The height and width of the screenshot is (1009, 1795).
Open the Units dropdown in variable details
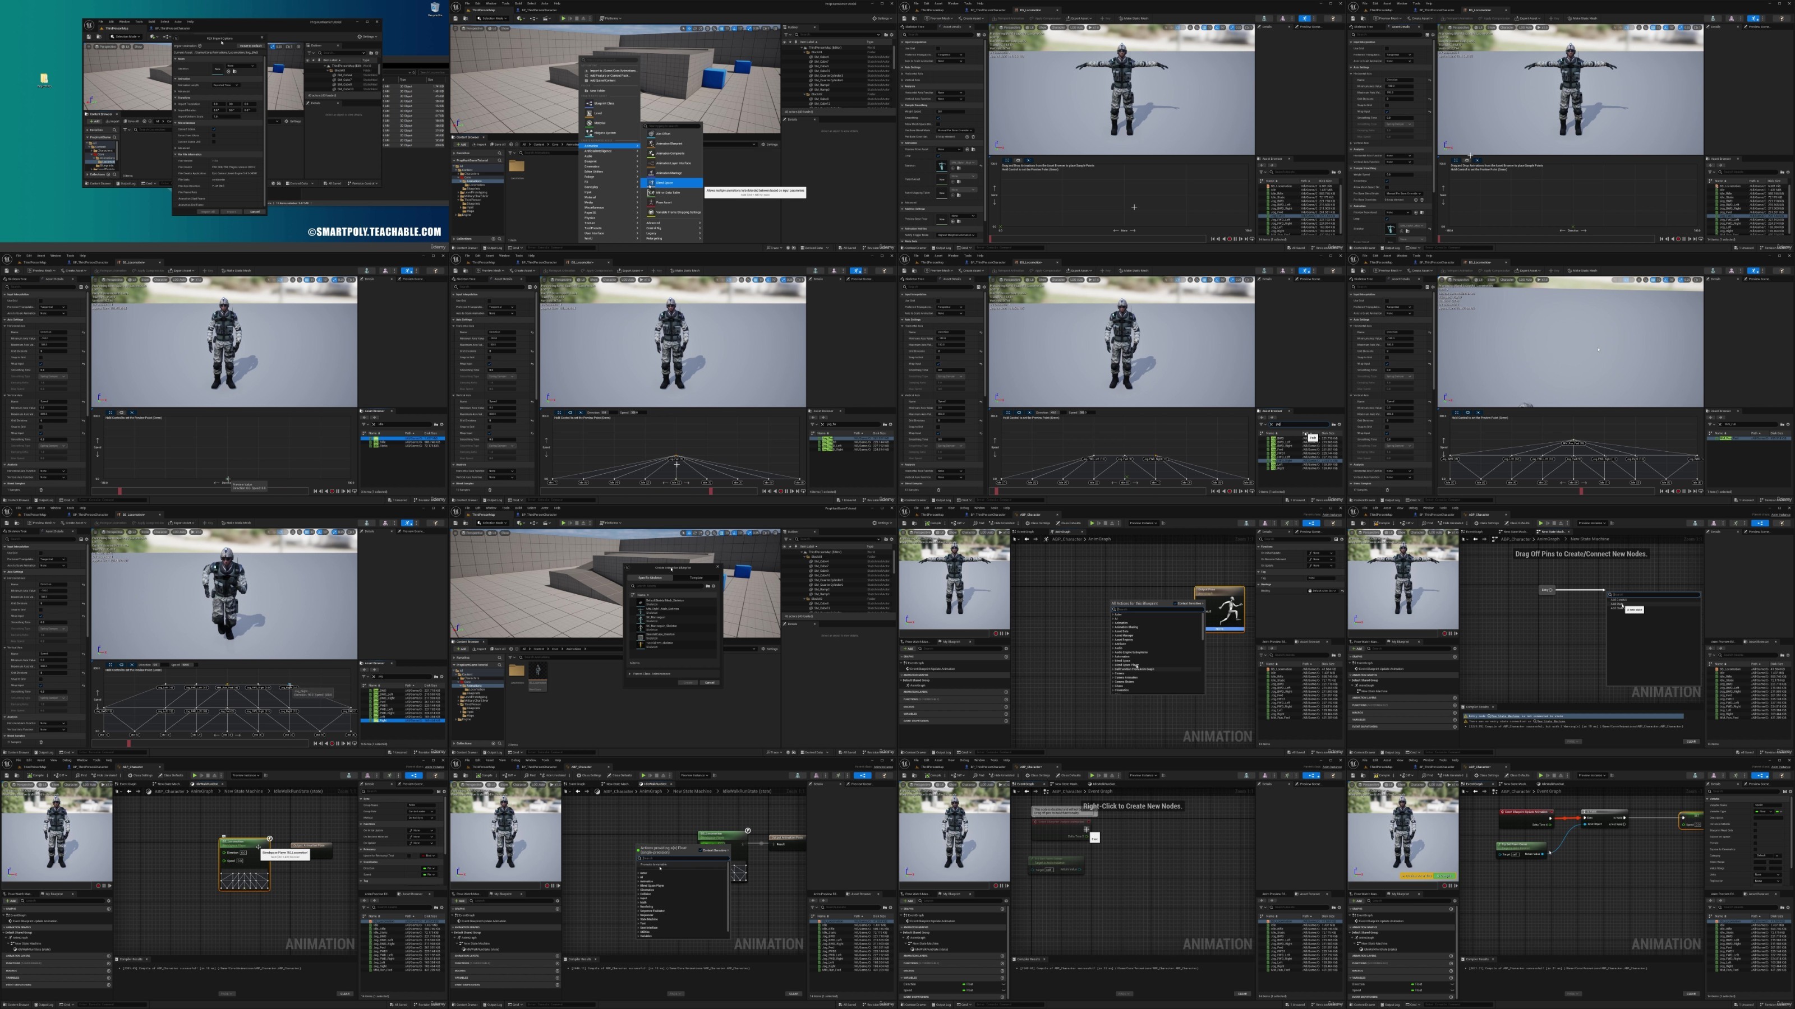click(1768, 874)
